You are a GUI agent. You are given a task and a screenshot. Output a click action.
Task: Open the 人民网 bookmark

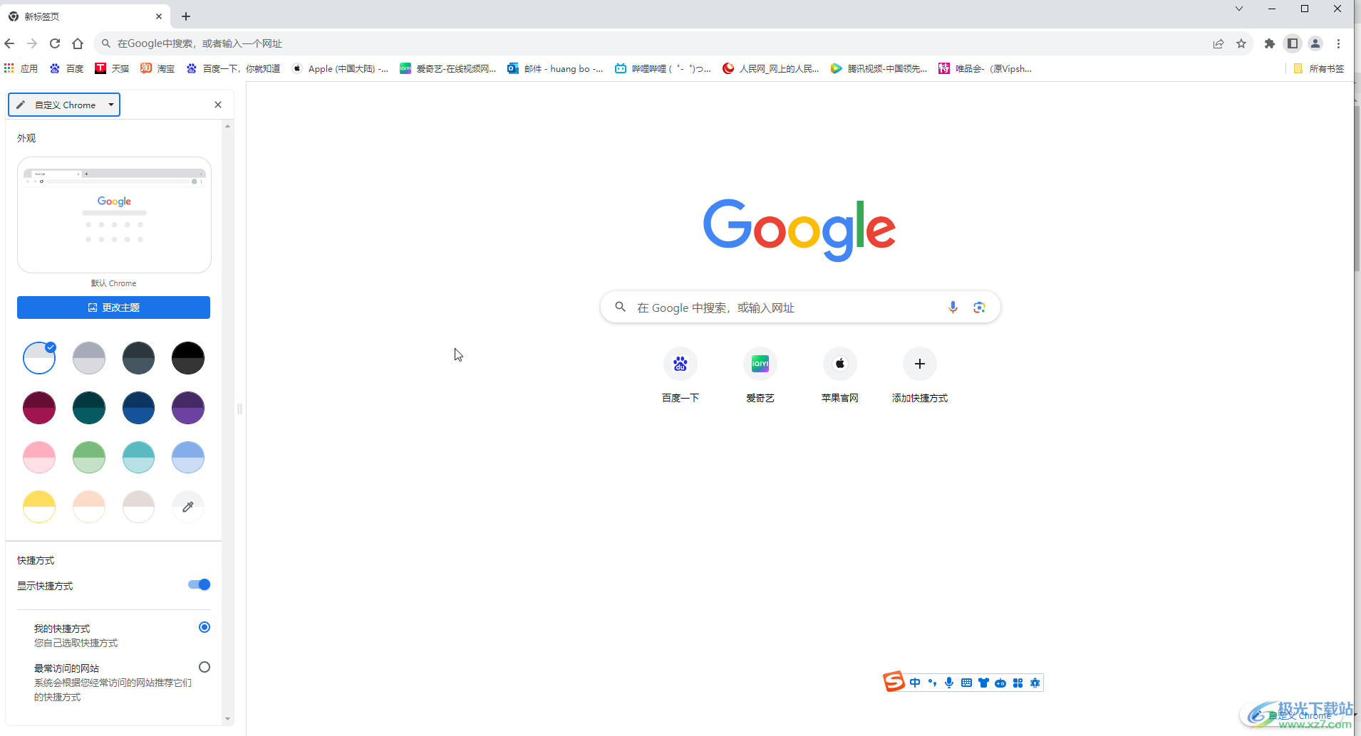pyautogui.click(x=772, y=68)
